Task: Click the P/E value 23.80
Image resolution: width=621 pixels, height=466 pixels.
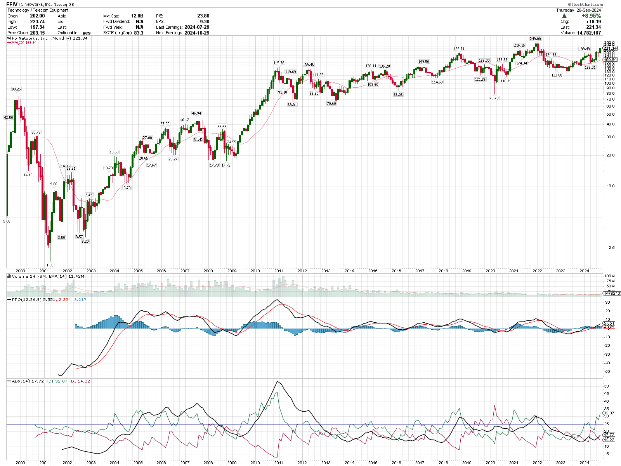Action: coord(203,16)
